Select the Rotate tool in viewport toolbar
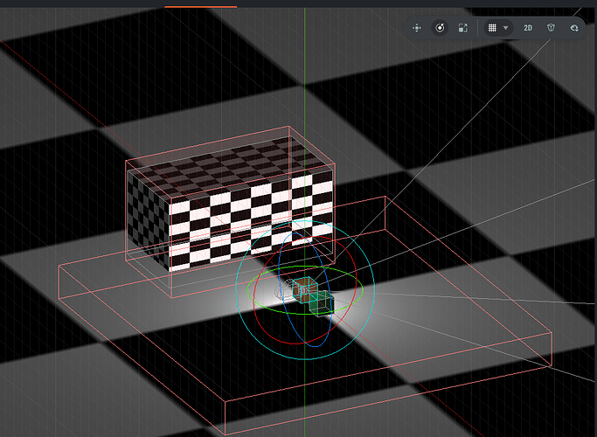Viewport: 597px width, 437px height. [x=440, y=28]
